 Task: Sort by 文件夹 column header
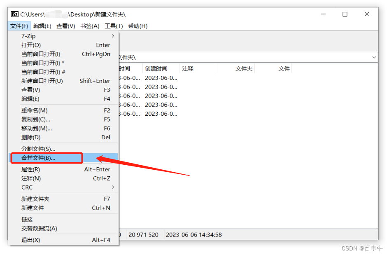coord(236,68)
